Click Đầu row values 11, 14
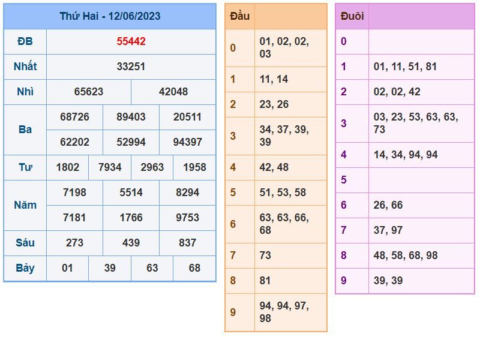The width and height of the screenshot is (483, 337). [274, 79]
